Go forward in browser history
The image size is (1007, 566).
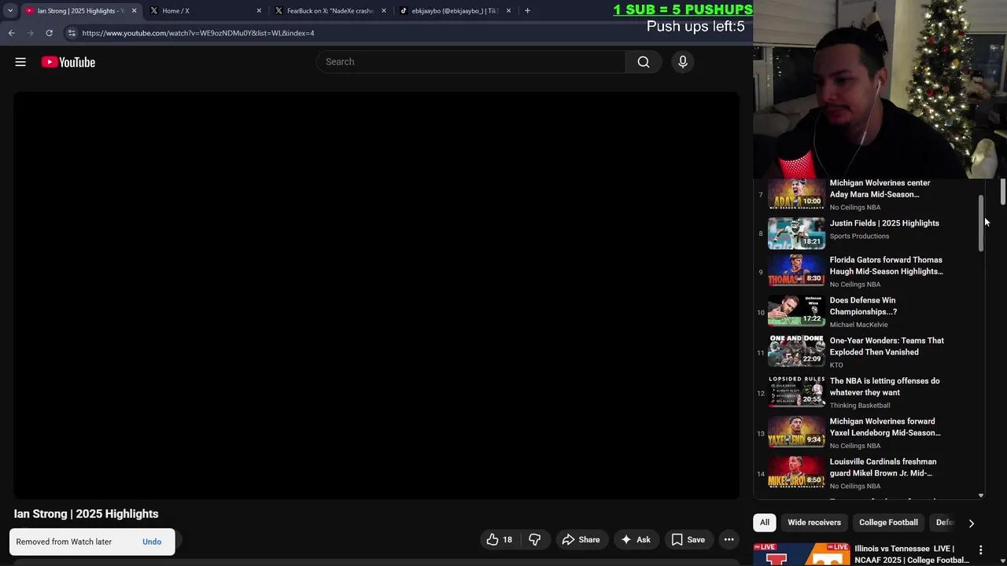(x=30, y=33)
